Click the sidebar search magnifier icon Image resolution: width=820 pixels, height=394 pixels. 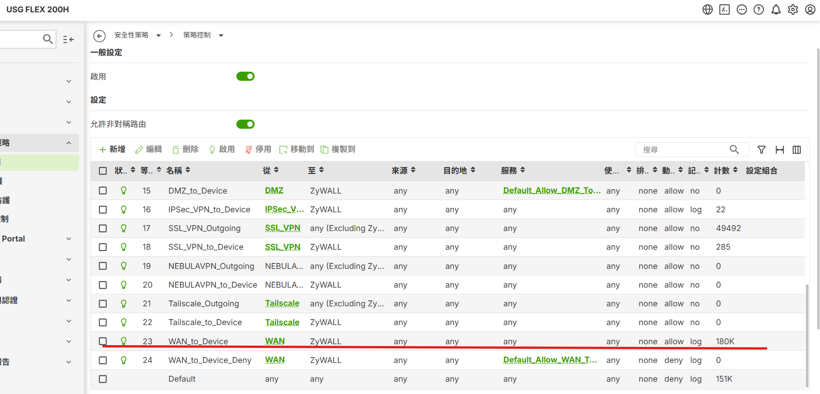coord(48,39)
